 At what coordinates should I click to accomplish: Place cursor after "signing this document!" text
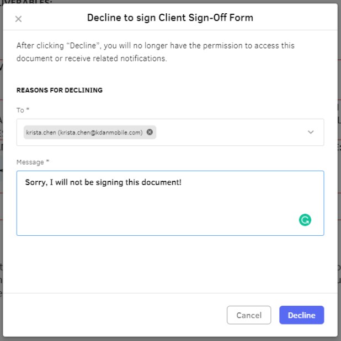tap(182, 182)
